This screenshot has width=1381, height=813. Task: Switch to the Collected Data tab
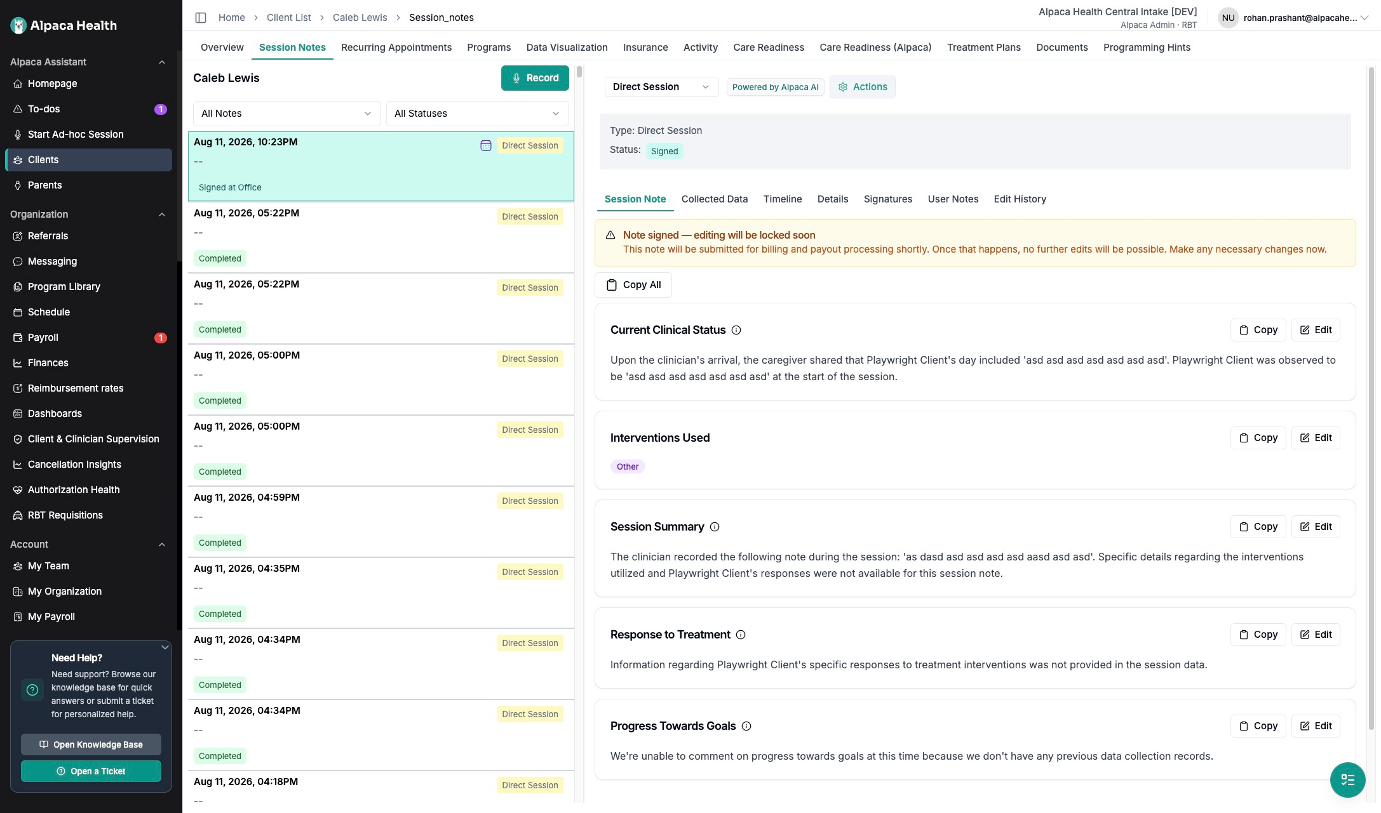[x=714, y=199]
